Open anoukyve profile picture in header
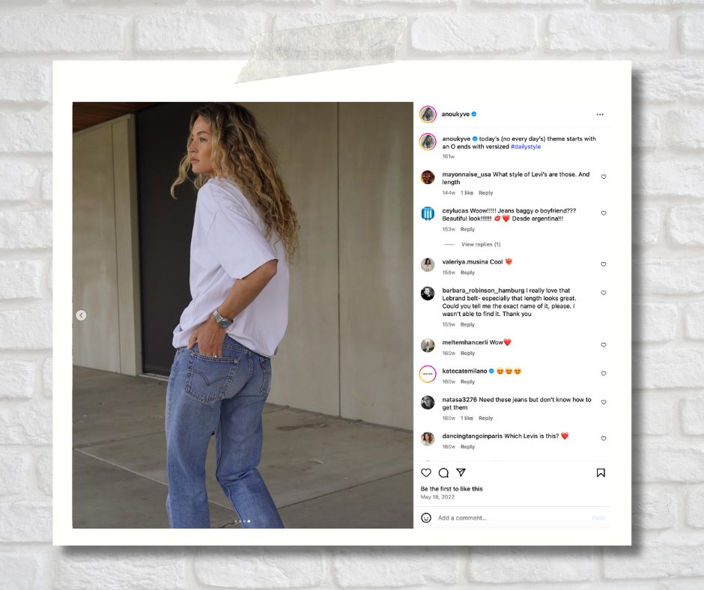Image resolution: width=704 pixels, height=590 pixels. 428,115
